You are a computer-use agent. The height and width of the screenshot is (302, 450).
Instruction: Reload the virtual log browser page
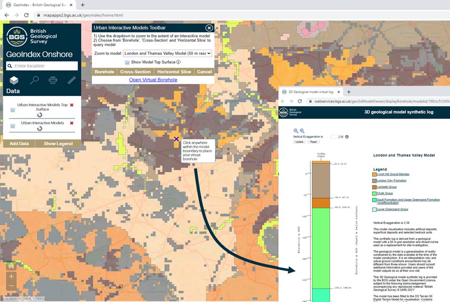pyautogui.click(x=300, y=101)
